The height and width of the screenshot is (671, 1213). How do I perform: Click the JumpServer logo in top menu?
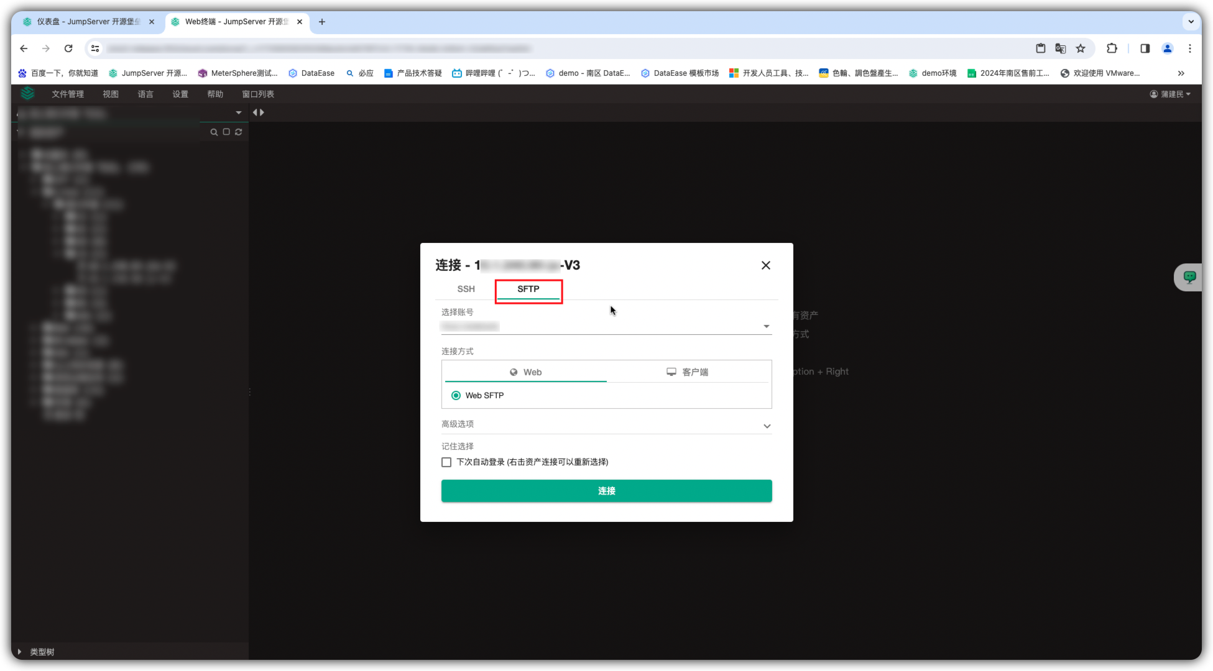27,94
